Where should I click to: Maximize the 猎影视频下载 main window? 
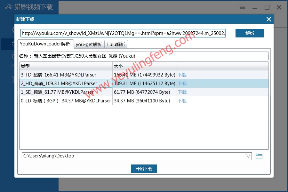point(267,7)
